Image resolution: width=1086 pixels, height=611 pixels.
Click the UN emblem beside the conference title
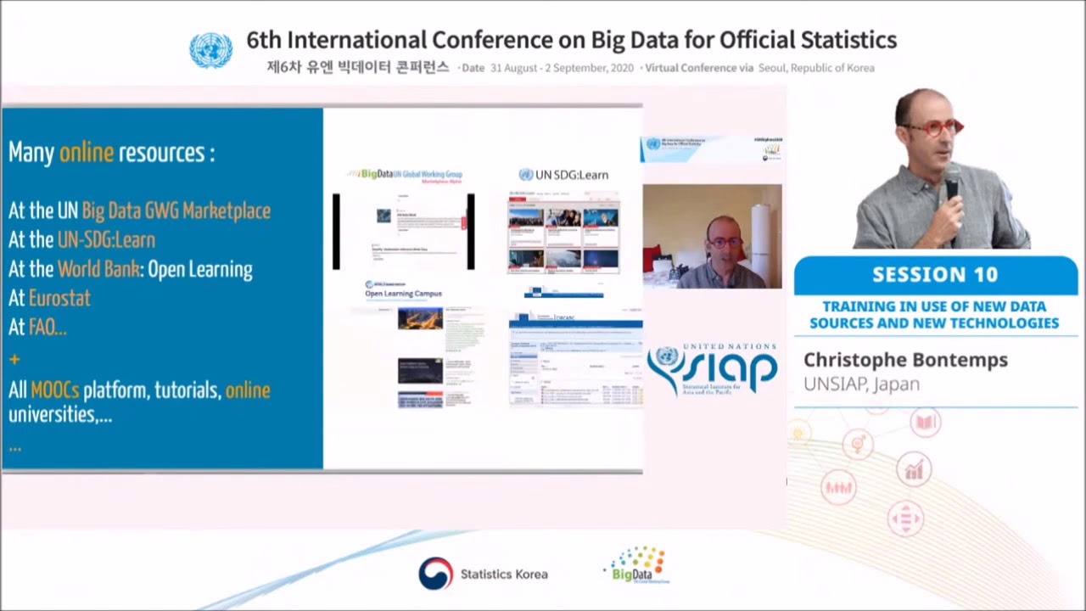(x=210, y=51)
